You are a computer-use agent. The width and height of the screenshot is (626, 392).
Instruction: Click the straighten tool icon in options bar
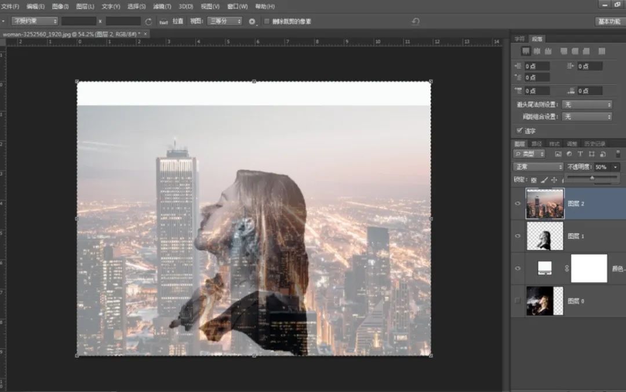click(x=163, y=21)
